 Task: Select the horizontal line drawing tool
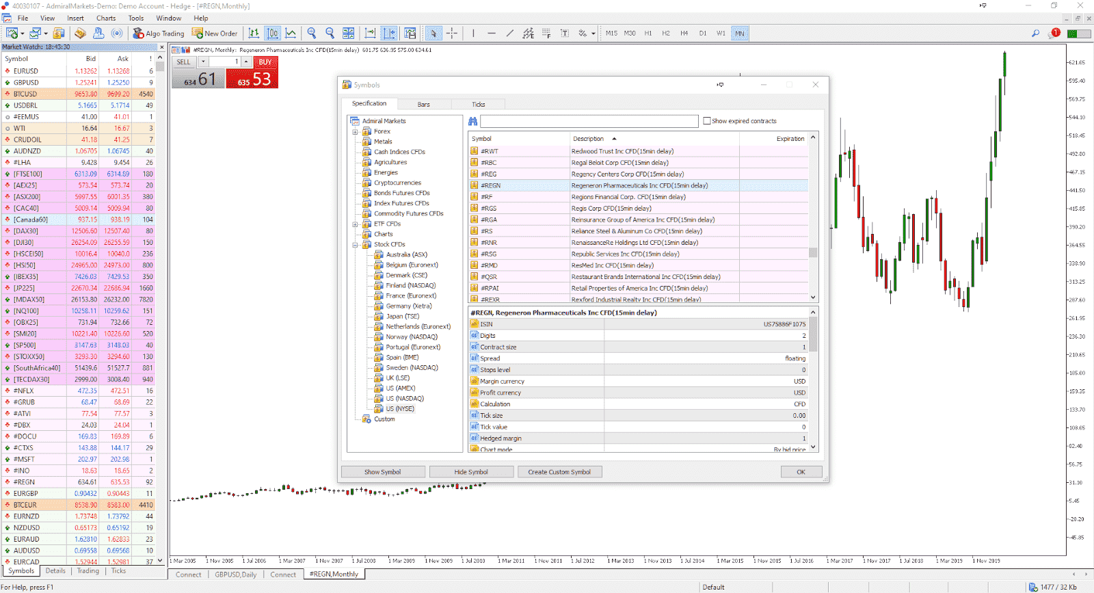491,33
